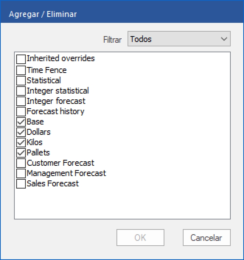Check the Management Forecast box
The width and height of the screenshot is (244, 260).
pyautogui.click(x=21, y=173)
